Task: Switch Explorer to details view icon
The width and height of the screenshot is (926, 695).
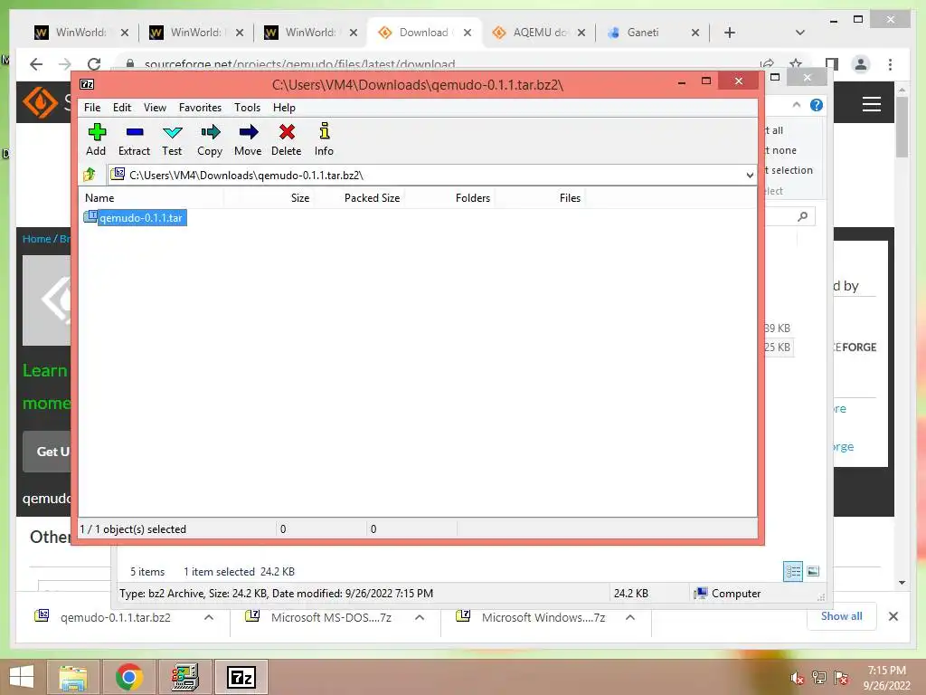Action: [x=792, y=571]
